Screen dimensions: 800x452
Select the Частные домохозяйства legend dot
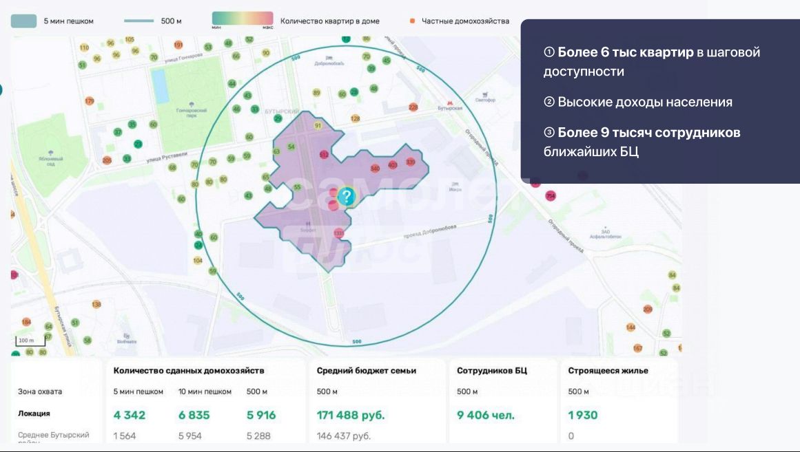pyautogui.click(x=413, y=21)
